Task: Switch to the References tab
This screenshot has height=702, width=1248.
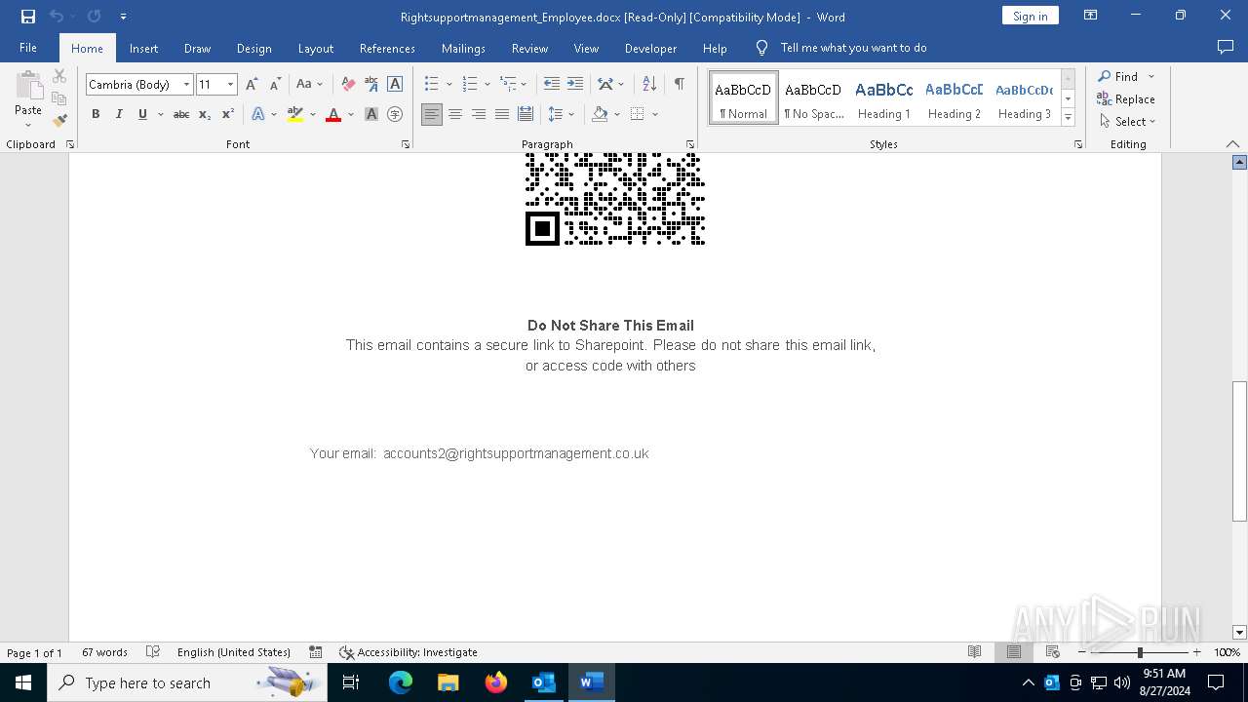Action: click(x=387, y=48)
